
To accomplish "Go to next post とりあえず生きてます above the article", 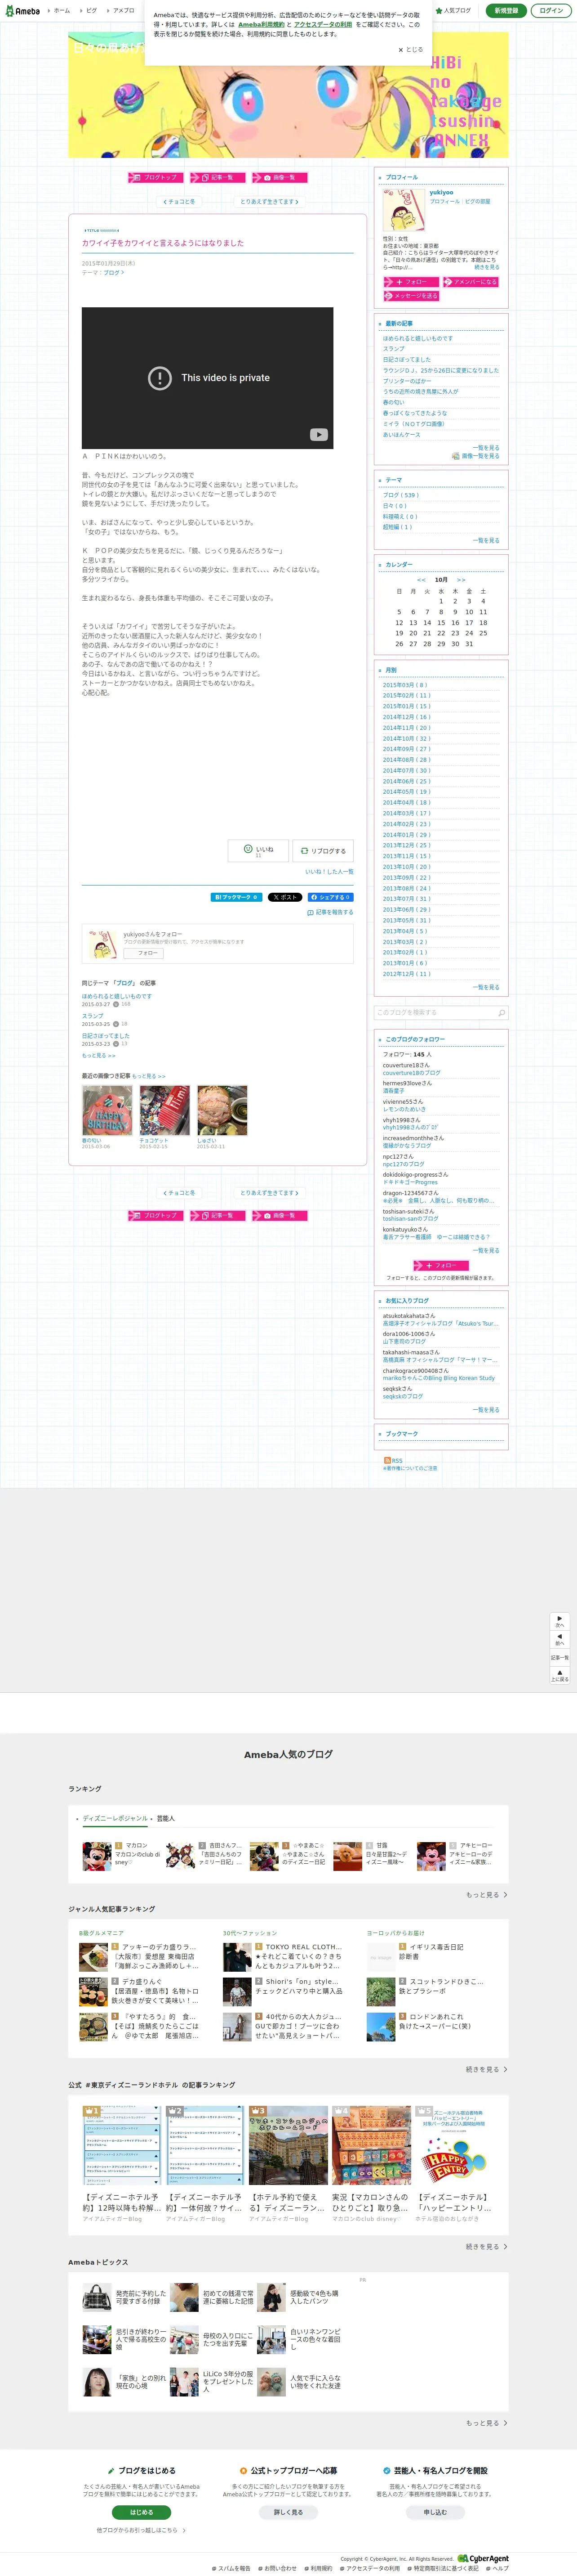I will [x=269, y=202].
